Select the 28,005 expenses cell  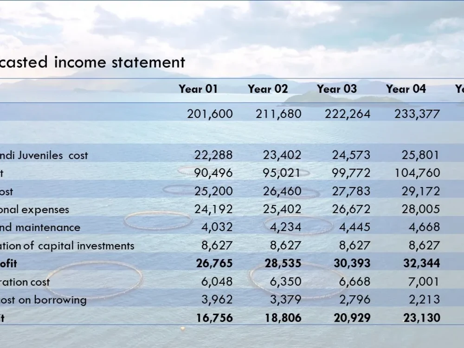[x=420, y=210]
